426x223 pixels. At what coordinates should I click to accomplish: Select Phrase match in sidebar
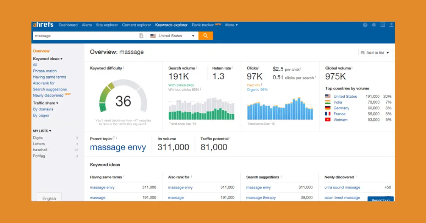[x=45, y=71]
